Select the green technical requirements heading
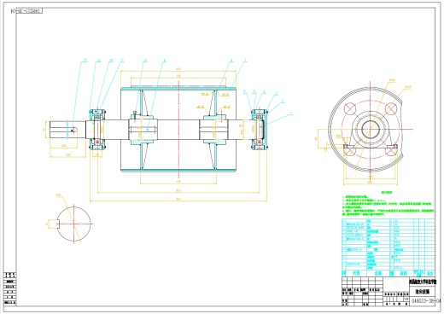Image resolution: width=444 pixels, height=314 pixels. pos(387,192)
